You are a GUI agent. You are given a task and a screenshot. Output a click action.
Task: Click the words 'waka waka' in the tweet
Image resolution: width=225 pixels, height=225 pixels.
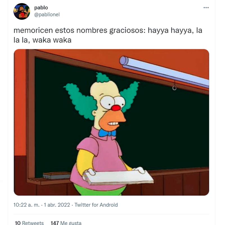click(x=52, y=40)
